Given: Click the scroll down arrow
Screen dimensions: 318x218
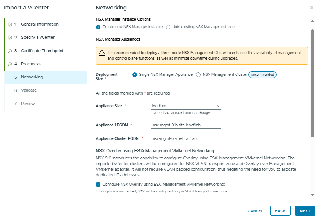Looking at the screenshot, I should (312, 195).
